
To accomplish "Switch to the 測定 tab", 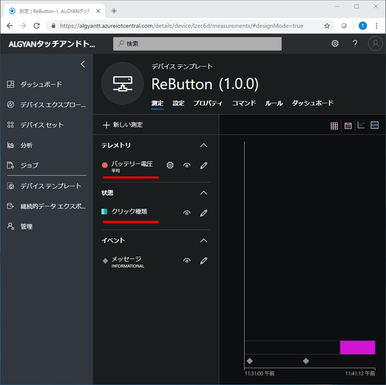I will point(157,103).
